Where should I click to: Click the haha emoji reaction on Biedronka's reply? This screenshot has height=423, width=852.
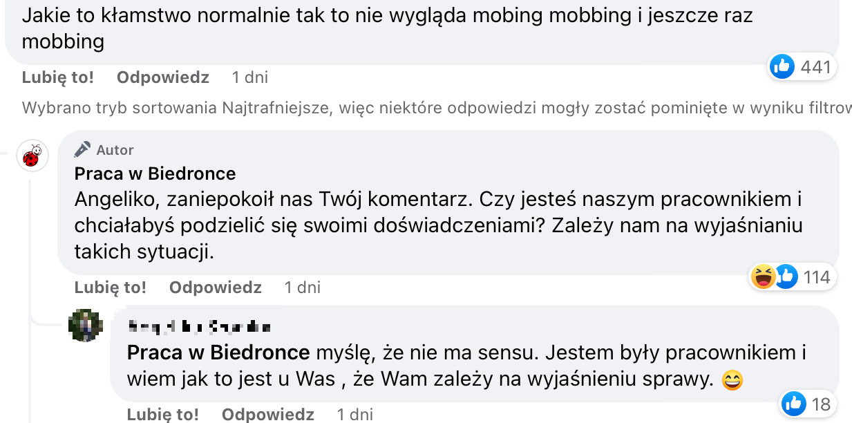pos(763,277)
